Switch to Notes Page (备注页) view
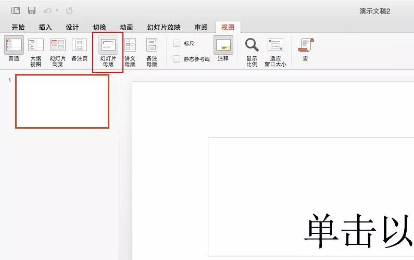 coord(79,49)
